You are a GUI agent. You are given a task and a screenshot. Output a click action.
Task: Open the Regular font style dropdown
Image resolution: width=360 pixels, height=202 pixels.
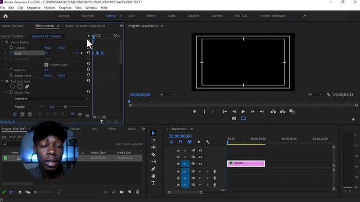pos(29,107)
